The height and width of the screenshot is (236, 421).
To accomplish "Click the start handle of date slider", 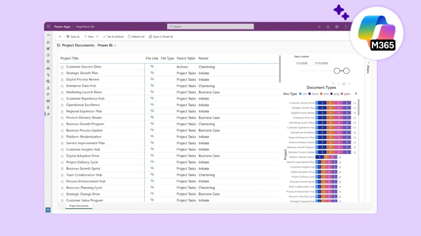I will pos(337,71).
